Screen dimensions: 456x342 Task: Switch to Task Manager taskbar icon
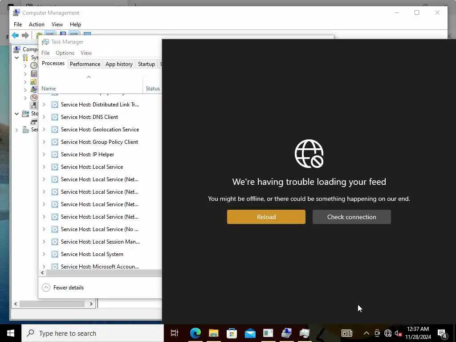point(305,333)
